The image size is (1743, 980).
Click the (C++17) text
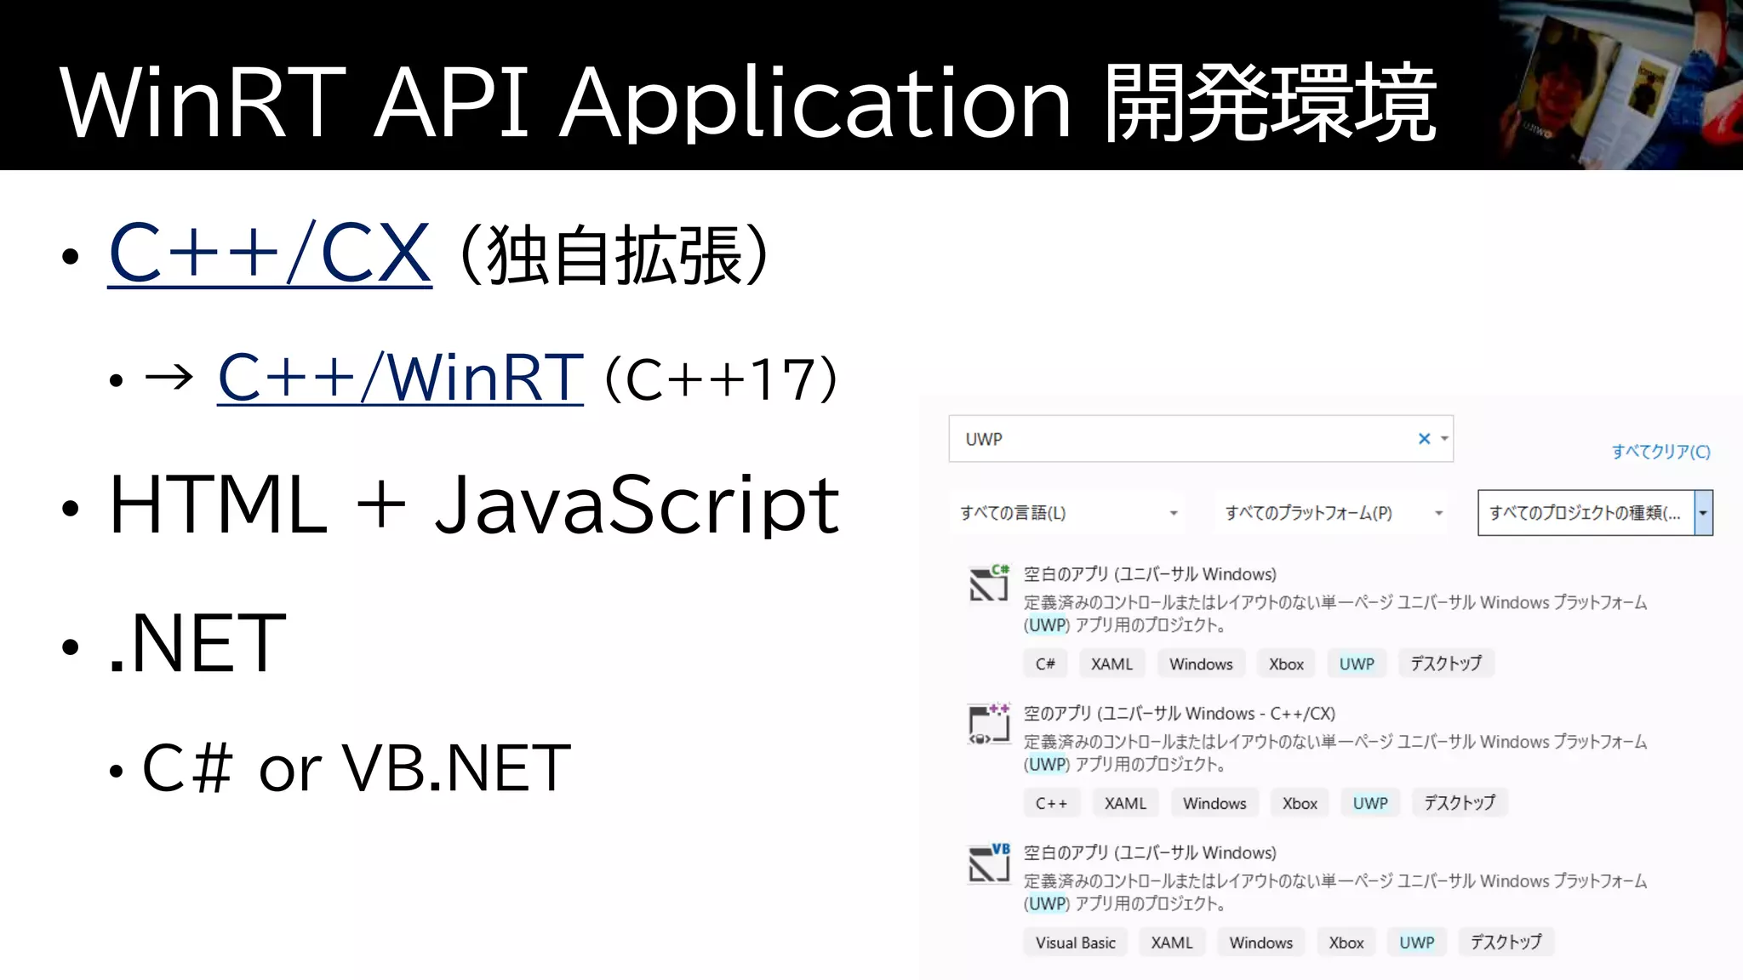pyautogui.click(x=722, y=379)
